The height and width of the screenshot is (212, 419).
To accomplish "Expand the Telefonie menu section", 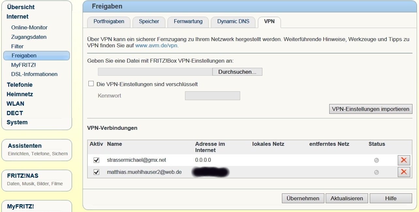I will coord(20,85).
